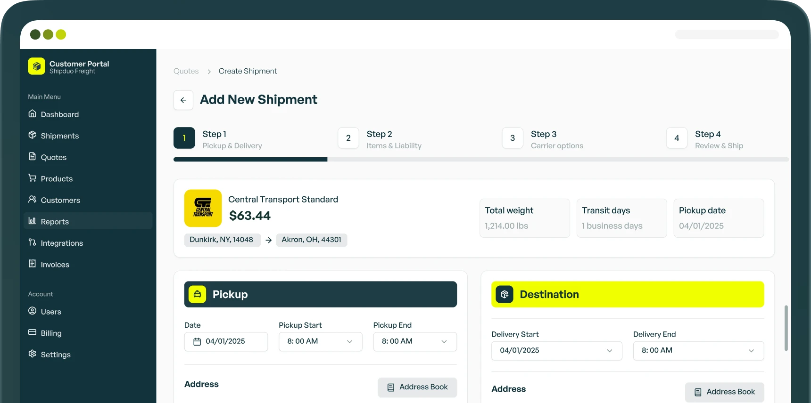The width and height of the screenshot is (811, 403).
Task: Click the Settings gear icon
Action: pyautogui.click(x=32, y=354)
